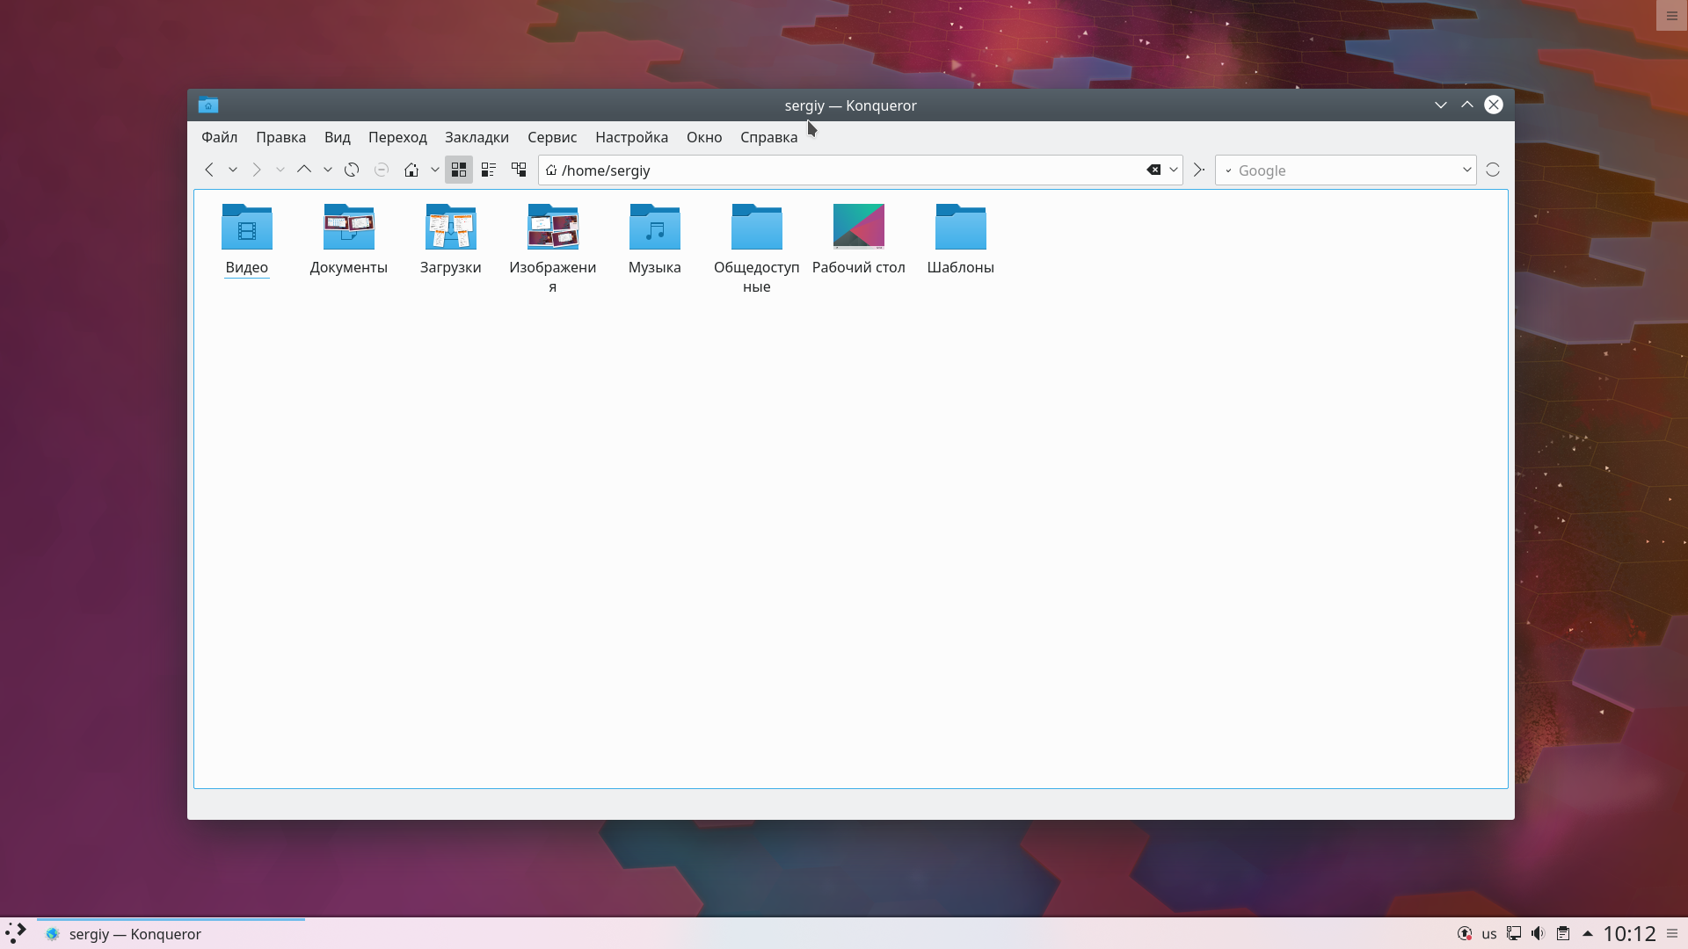This screenshot has width=1688, height=949.
Task: Minimize the Konqueror window
Action: 1441,105
